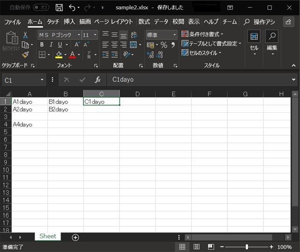Toggle top vertical alignment
The image size is (300, 252).
pos(105,34)
